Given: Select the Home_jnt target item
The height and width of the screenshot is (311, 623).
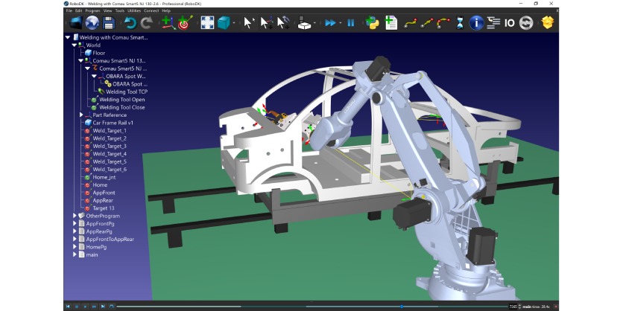Looking at the screenshot, I should click(105, 177).
